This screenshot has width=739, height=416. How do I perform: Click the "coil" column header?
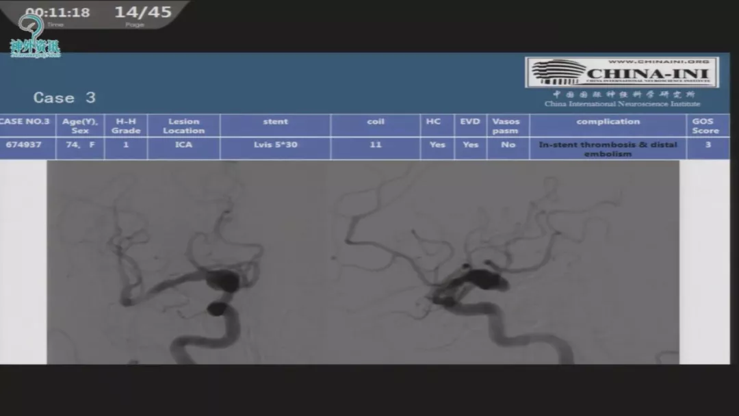click(376, 126)
